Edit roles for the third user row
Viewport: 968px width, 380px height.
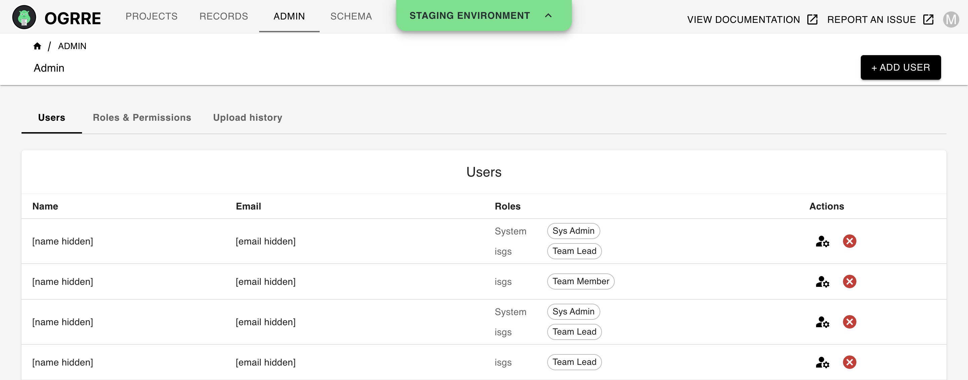point(822,322)
